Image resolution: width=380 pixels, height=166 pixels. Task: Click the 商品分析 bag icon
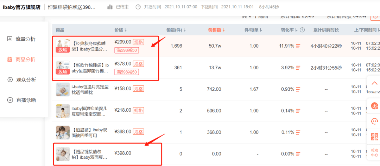pos(10,59)
